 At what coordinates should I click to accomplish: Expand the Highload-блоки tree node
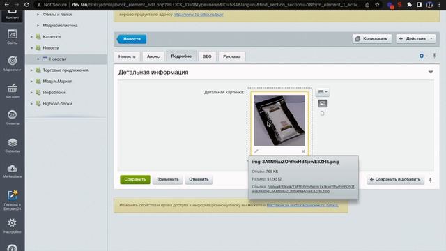tap(31, 104)
